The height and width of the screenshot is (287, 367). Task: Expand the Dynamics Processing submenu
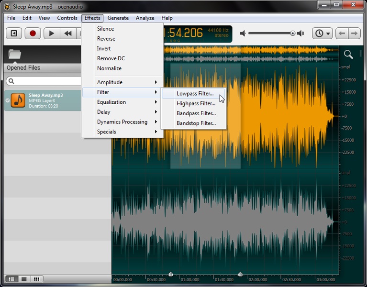point(122,122)
